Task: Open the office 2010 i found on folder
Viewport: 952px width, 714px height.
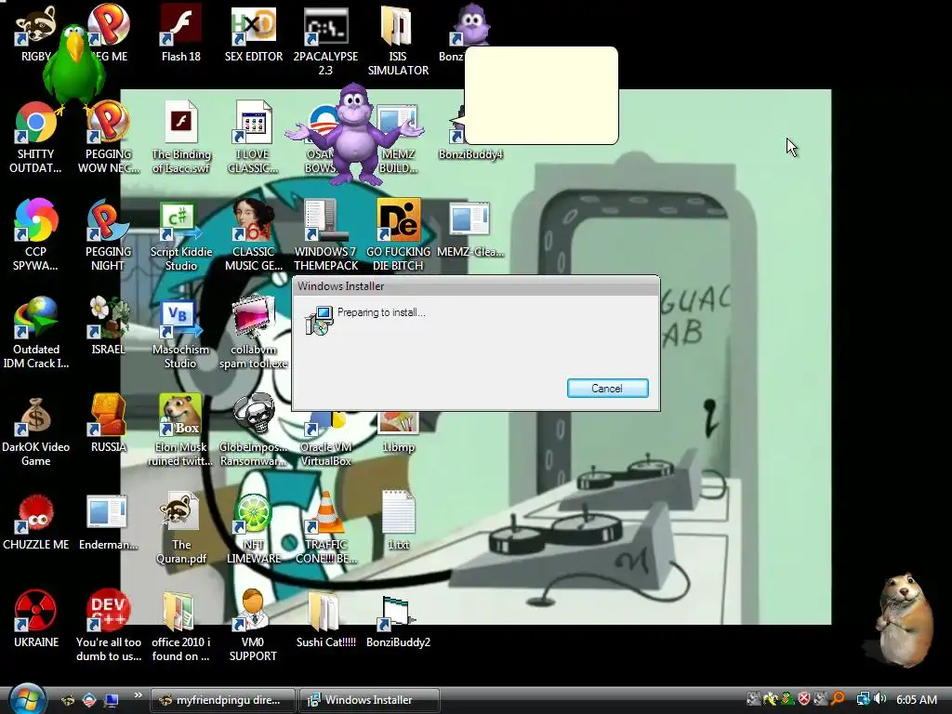Action: (x=181, y=625)
